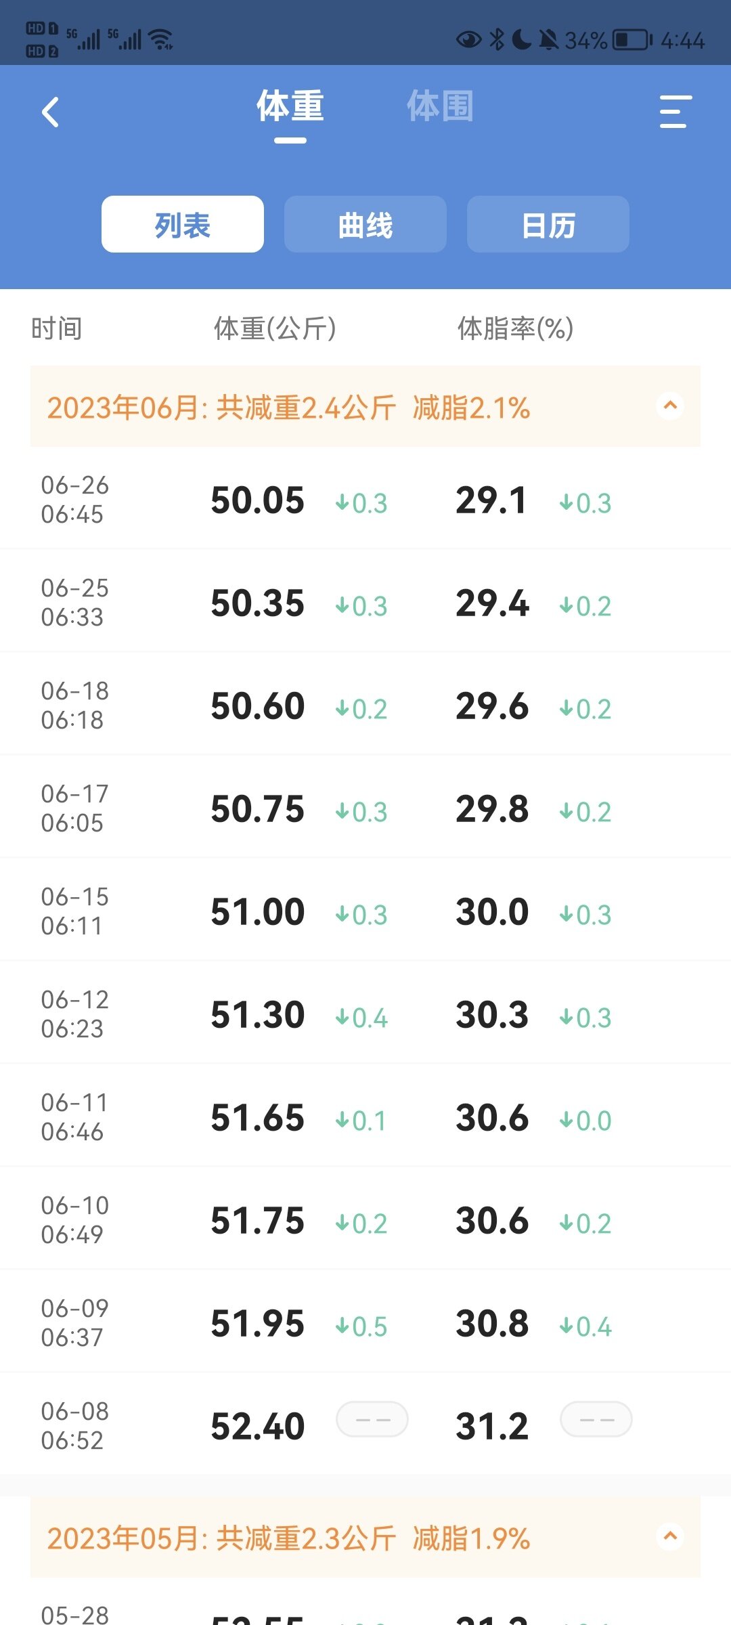This screenshot has height=1625, width=731.
Task: Tap the battery indicator icon
Action: (x=632, y=40)
